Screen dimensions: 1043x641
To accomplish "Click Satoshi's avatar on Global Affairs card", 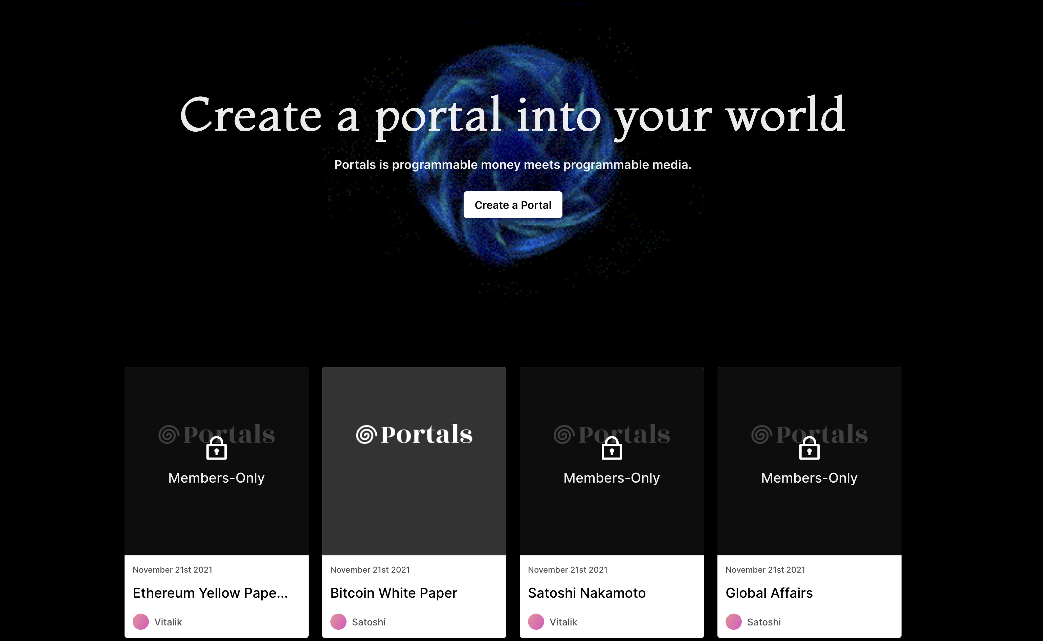I will (733, 622).
